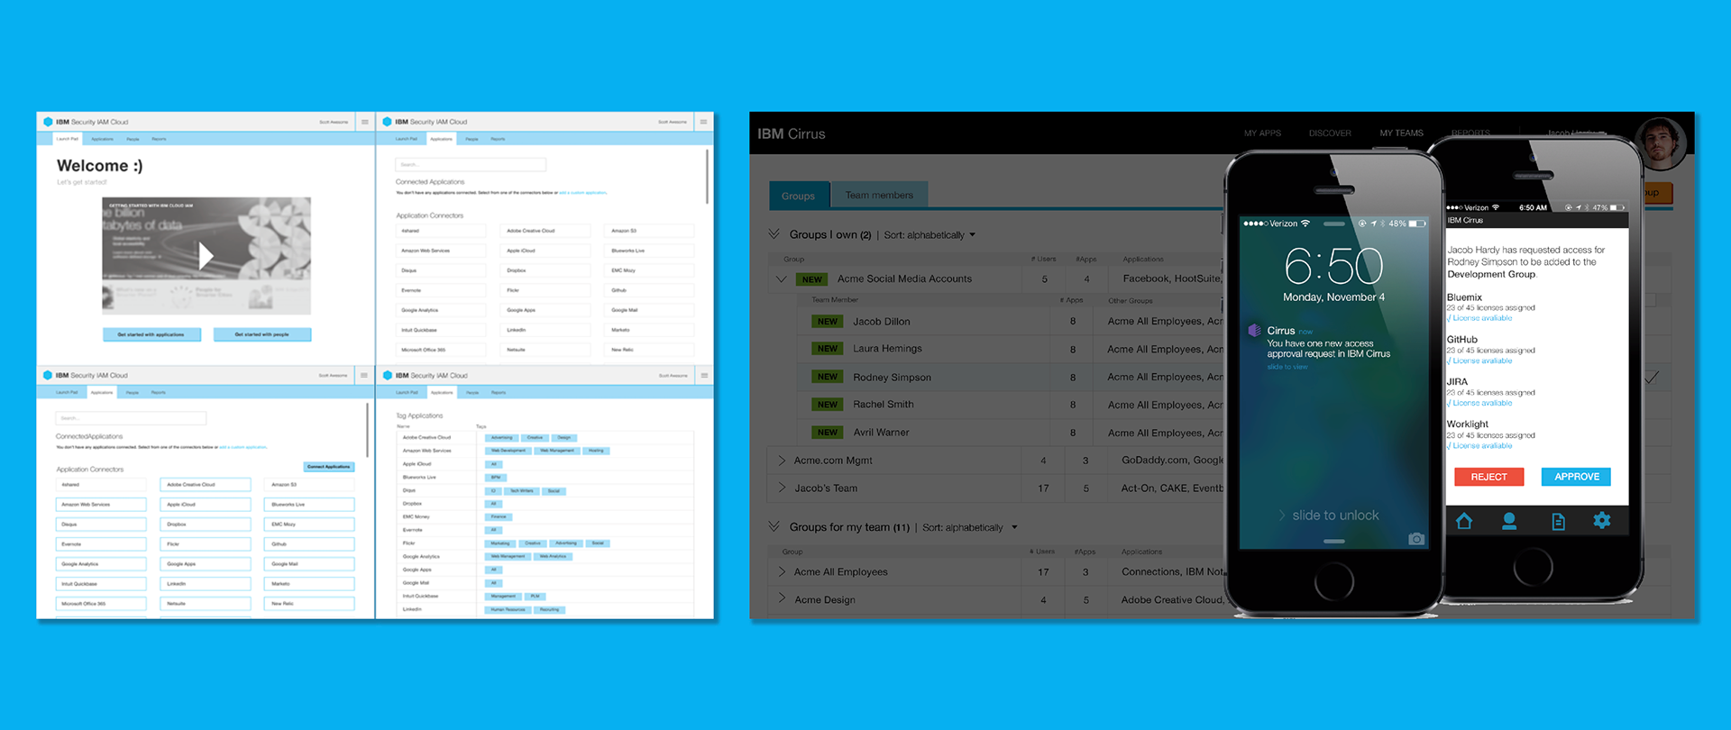
Task: Open hamburger menu in top-right Connected Applications mockup
Action: click(703, 122)
